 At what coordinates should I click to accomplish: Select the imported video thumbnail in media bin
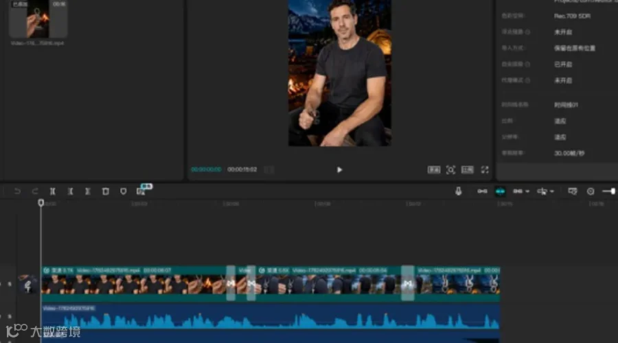click(38, 19)
